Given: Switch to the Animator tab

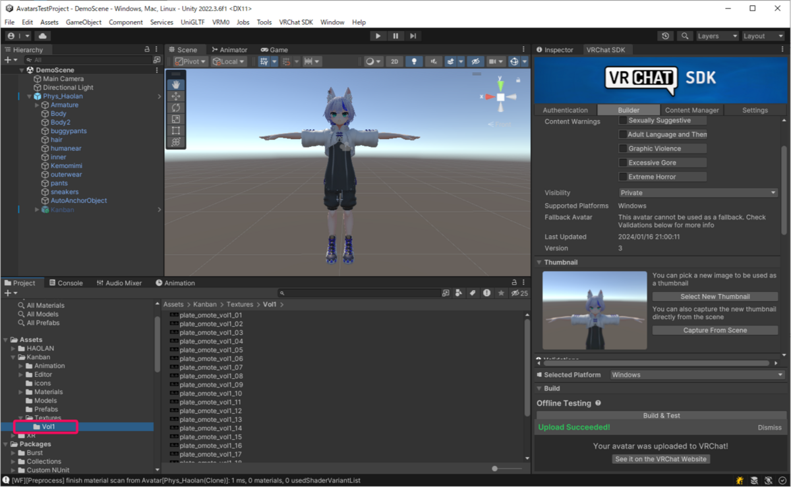Looking at the screenshot, I should point(229,49).
